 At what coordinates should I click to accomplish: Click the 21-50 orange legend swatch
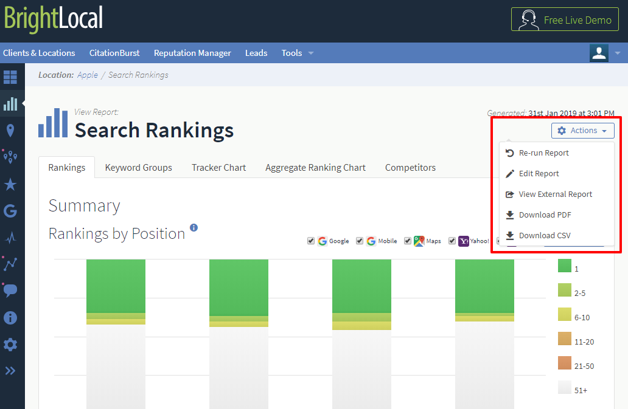pos(565,363)
